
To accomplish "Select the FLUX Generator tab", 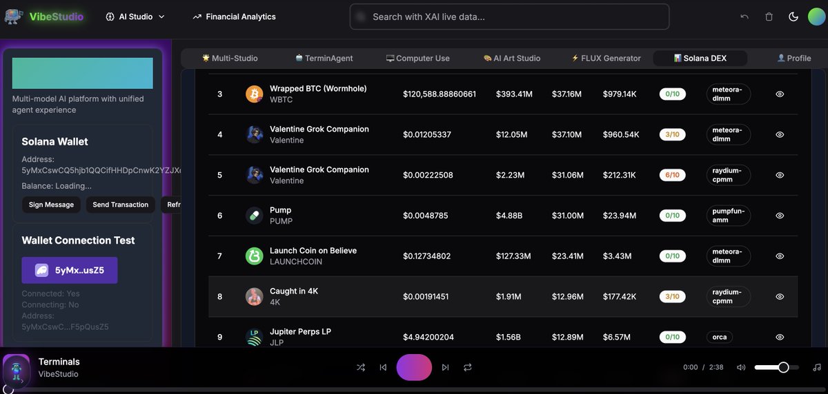I will click(606, 58).
